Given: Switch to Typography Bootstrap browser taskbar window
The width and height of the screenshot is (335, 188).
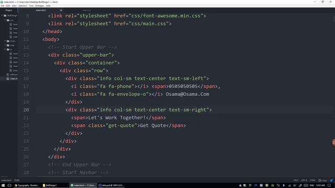Looking at the screenshot, I should (x=27, y=185).
